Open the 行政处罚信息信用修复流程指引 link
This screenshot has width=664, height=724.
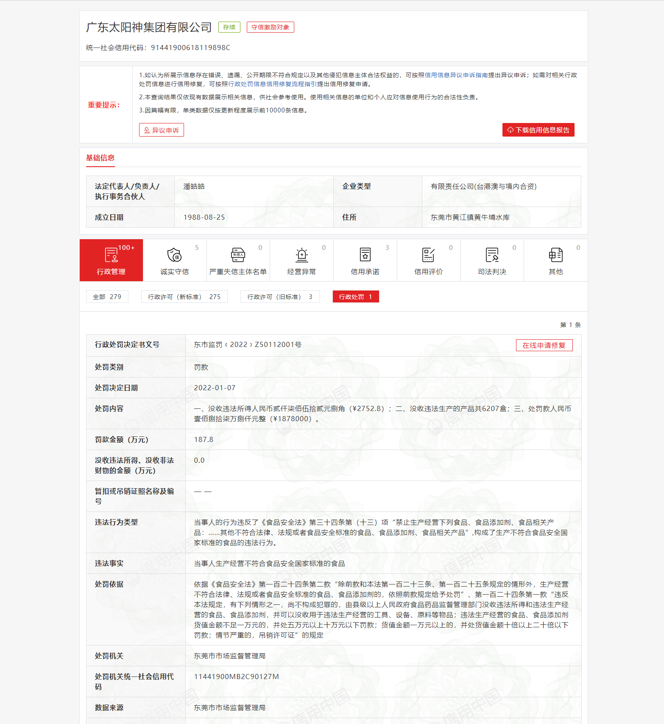point(272,84)
